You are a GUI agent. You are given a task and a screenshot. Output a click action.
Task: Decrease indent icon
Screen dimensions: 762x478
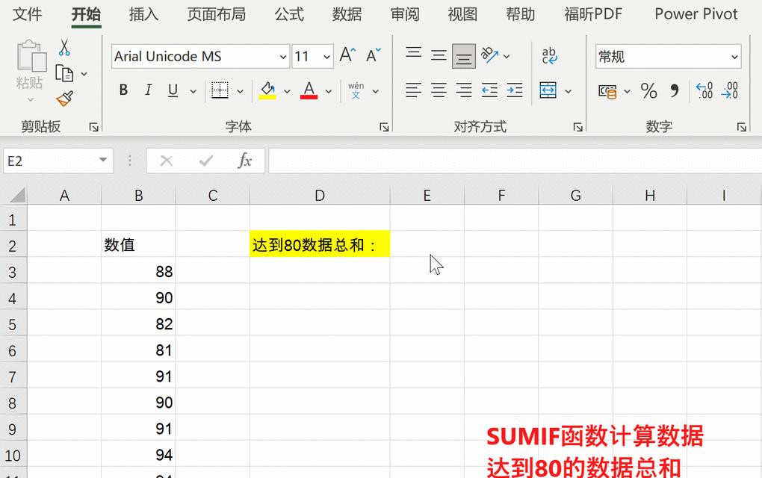tap(489, 90)
